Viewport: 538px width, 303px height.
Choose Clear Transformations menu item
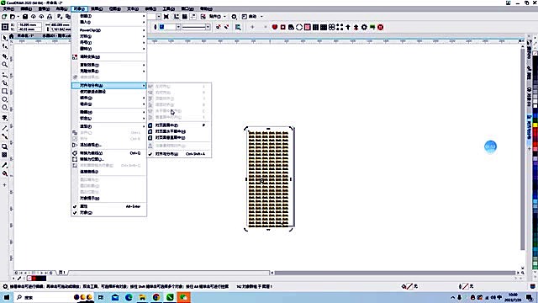[x=108, y=56]
